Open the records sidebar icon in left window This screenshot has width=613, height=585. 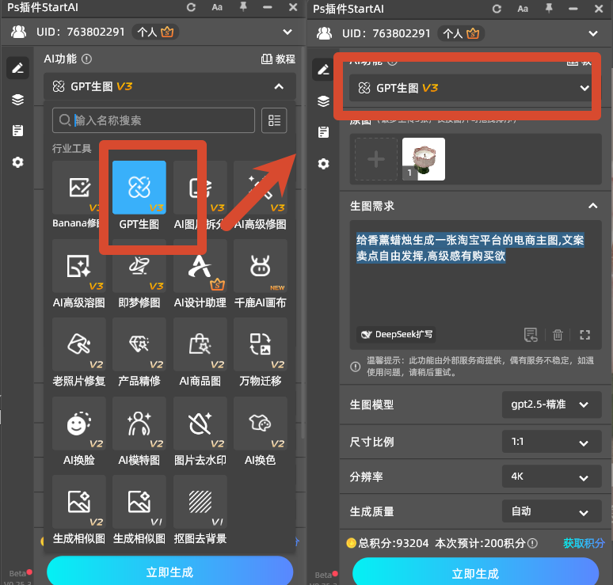(x=17, y=131)
